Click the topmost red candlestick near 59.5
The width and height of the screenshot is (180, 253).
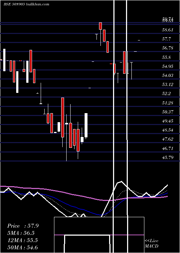tap(100, 26)
